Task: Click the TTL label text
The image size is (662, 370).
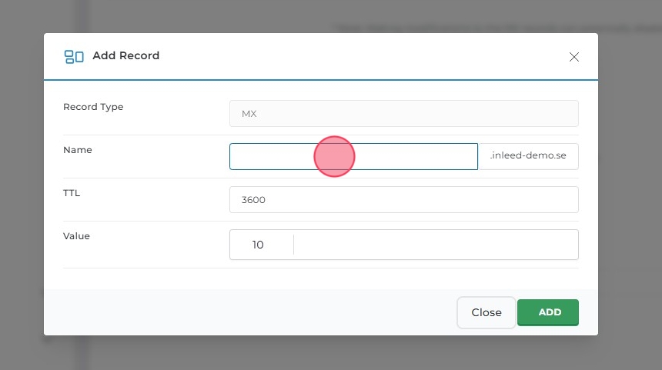Action: click(x=72, y=193)
